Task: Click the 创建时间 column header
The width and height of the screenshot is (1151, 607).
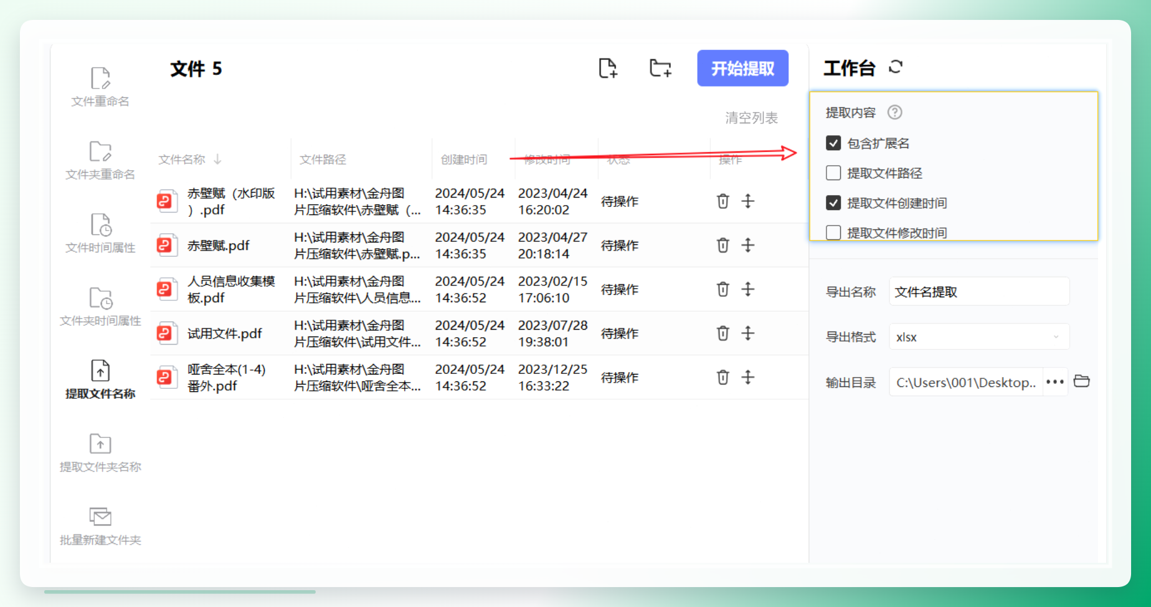Action: click(x=464, y=160)
